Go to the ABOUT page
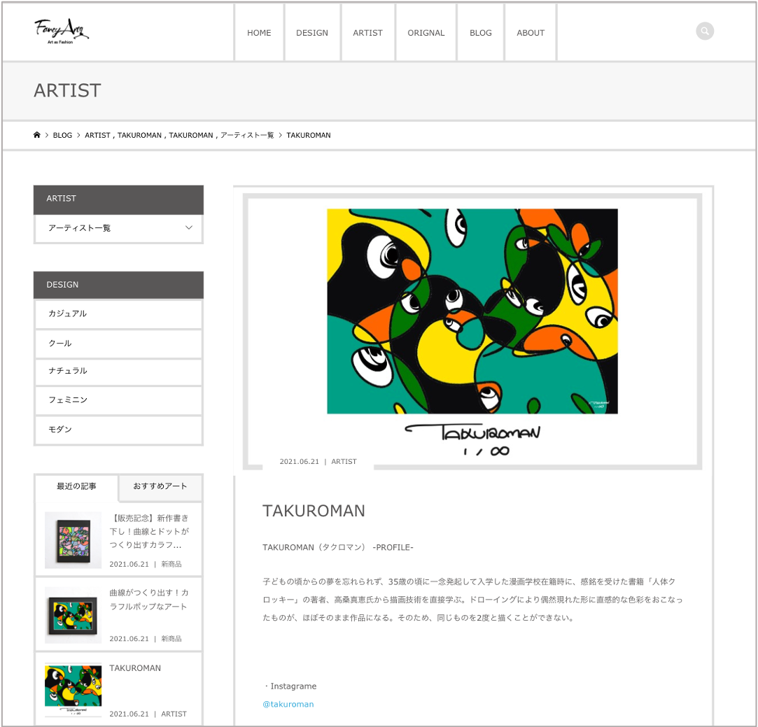Viewport: 758px width, 727px height. click(531, 33)
